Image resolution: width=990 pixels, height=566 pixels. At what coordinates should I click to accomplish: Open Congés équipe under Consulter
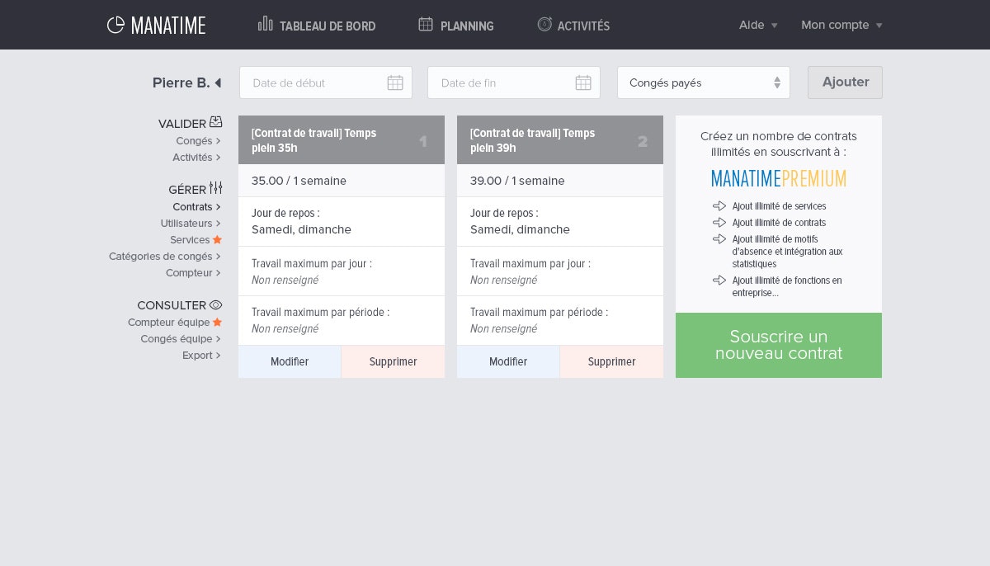[177, 339]
